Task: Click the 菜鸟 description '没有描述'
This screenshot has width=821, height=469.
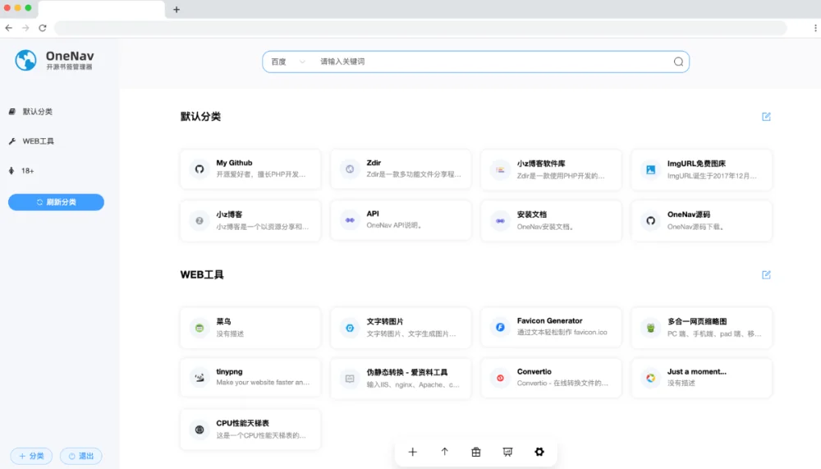Action: click(x=230, y=333)
